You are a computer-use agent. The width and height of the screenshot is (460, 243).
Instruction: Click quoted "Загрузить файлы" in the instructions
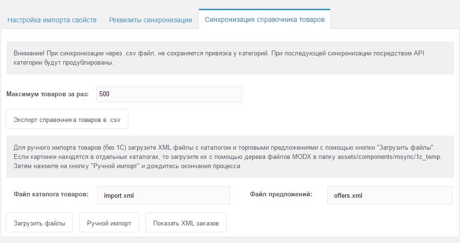406,147
